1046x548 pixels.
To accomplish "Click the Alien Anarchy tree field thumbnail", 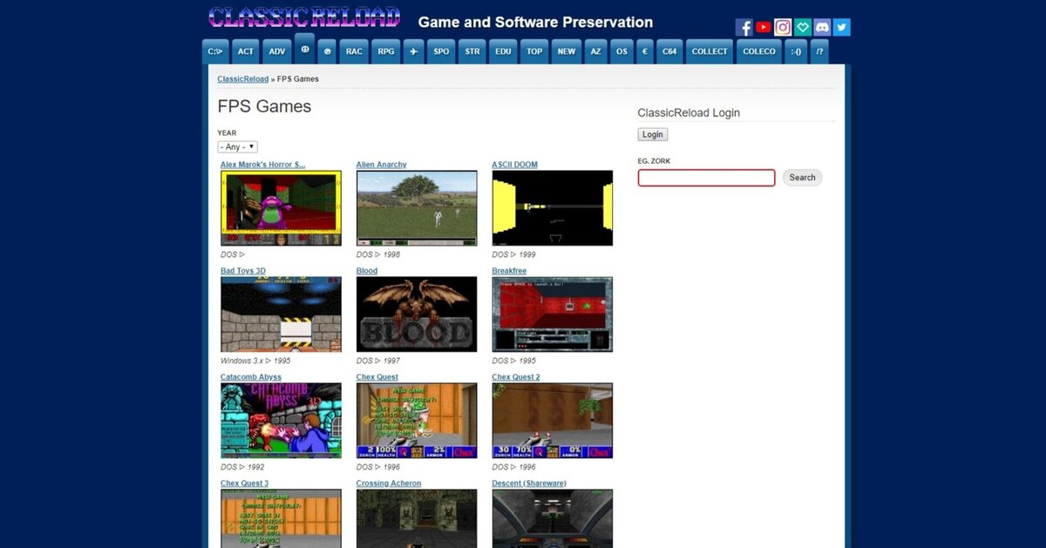I will (x=417, y=208).
